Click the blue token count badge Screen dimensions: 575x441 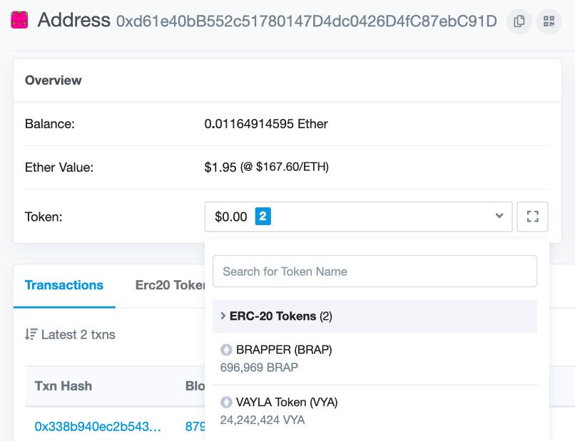tap(263, 217)
